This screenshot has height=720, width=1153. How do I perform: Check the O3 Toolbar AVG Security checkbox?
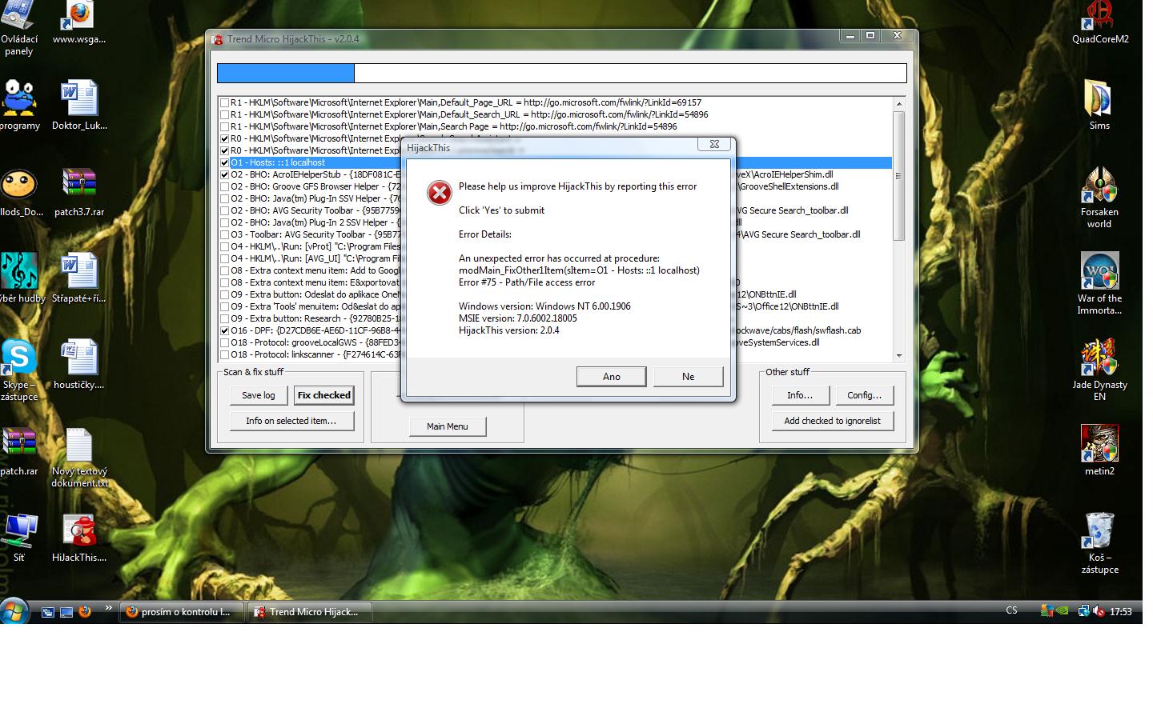click(x=225, y=234)
